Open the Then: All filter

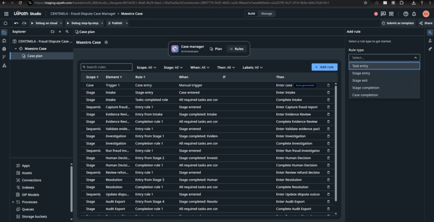226,67
